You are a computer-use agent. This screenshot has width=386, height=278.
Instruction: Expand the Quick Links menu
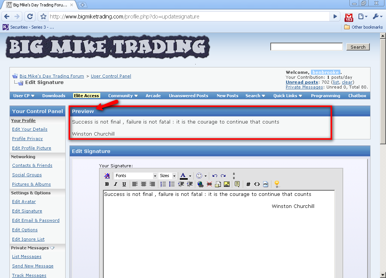point(288,96)
